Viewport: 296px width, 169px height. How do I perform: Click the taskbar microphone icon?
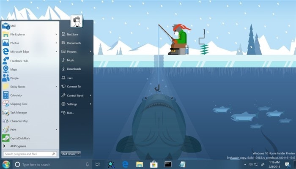(x=87, y=164)
